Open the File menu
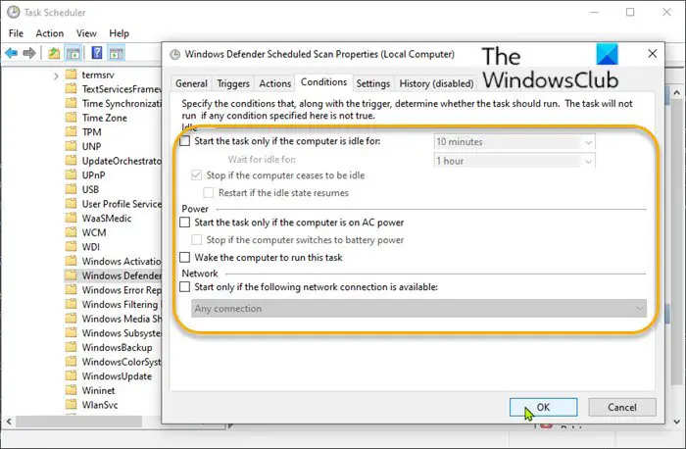Screen dimensions: 686x449 click(x=16, y=33)
